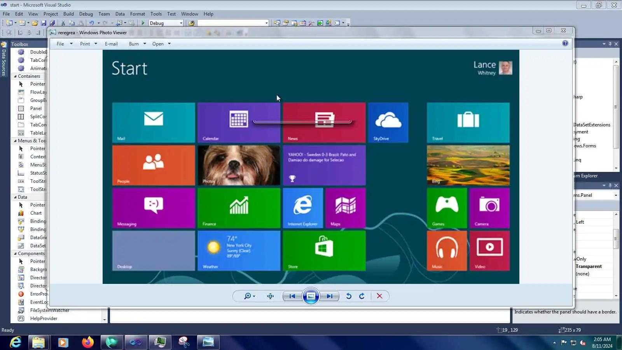Go to the previous photo in Photo Viewer
The image size is (622, 350).
[x=292, y=296]
